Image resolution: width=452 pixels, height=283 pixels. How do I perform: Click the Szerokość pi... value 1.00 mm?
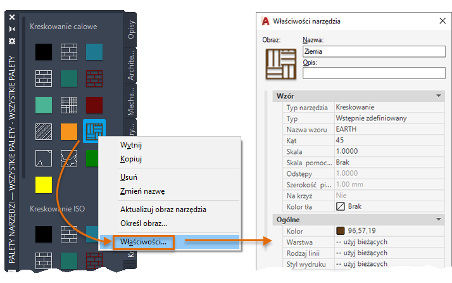389,184
